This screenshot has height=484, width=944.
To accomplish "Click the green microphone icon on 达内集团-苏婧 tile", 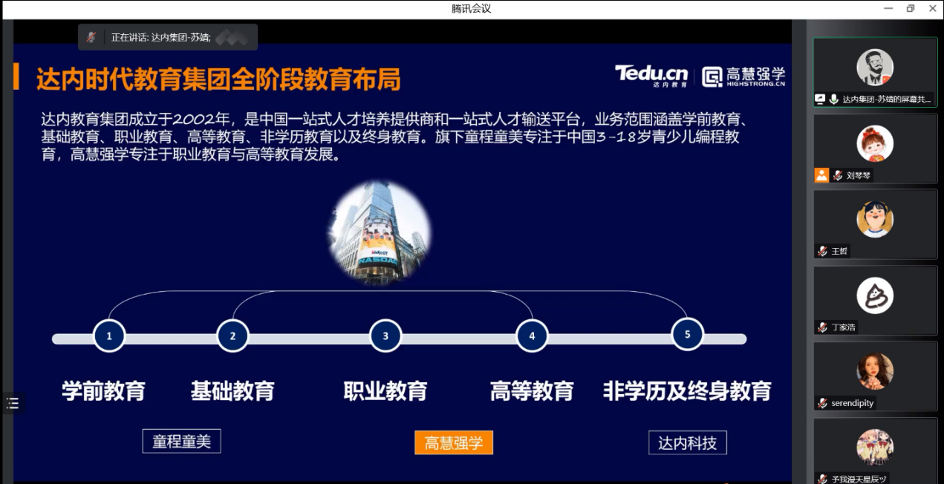I will pyautogui.click(x=834, y=99).
